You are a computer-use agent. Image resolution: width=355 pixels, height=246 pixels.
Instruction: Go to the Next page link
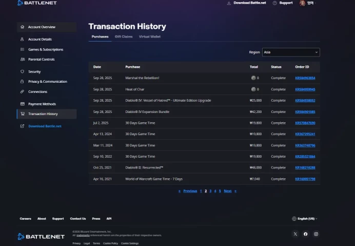(x=228, y=191)
